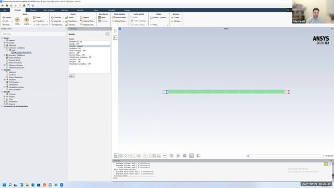Open mesh Display dialog in ribbon
Viewport: 334px width, 188px height.
click(x=7, y=17)
